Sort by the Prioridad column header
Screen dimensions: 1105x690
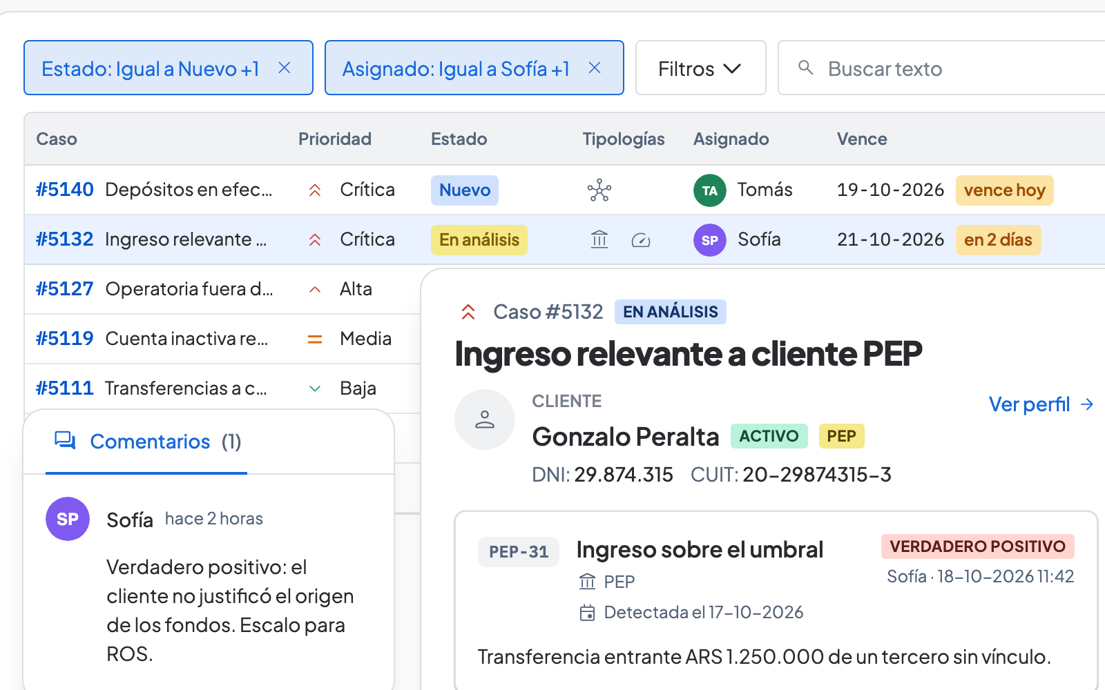pyautogui.click(x=335, y=139)
